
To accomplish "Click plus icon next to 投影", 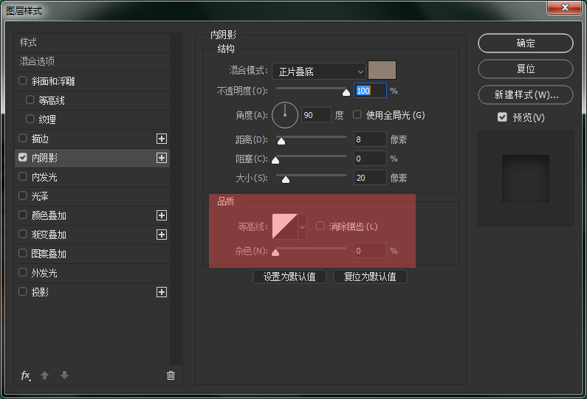I will point(162,292).
